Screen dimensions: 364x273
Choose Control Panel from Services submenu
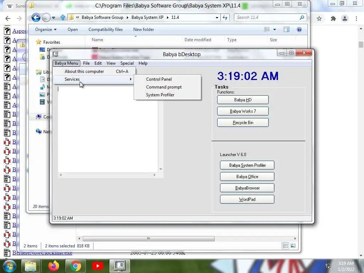coord(167,79)
